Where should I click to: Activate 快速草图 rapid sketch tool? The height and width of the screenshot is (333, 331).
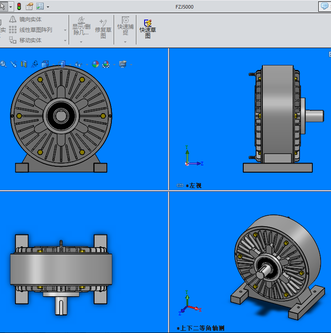148,29
